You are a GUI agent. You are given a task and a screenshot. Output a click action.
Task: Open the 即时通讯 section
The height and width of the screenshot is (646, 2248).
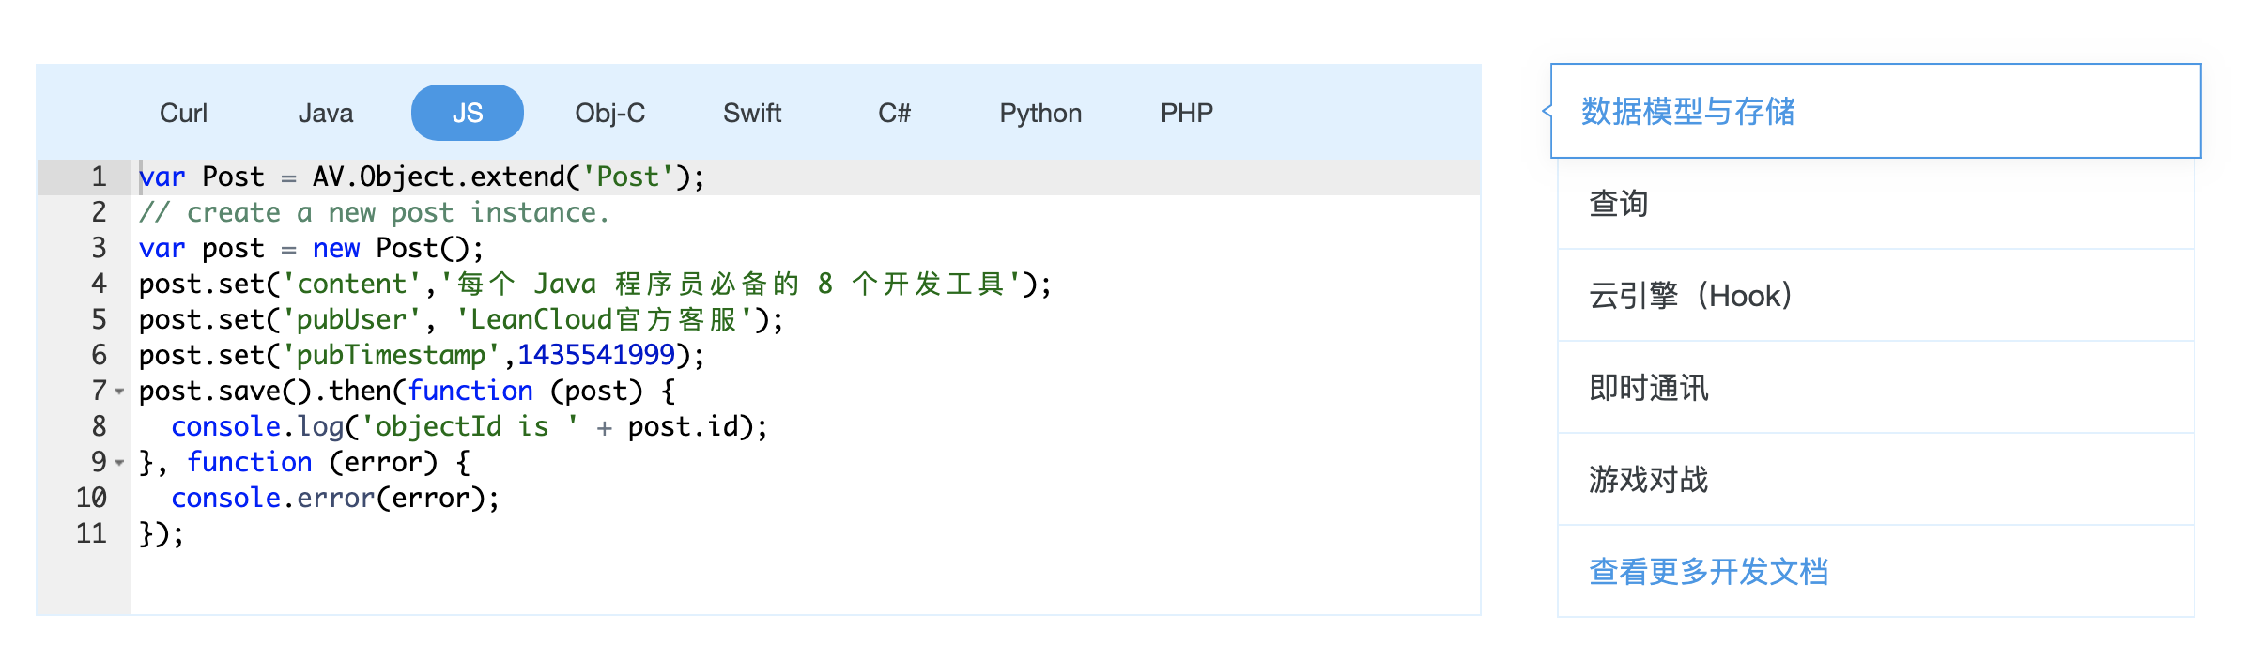point(1649,387)
